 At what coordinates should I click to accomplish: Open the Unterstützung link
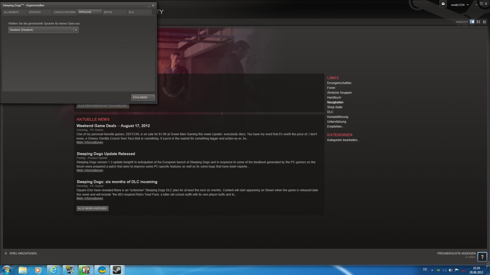pyautogui.click(x=336, y=122)
